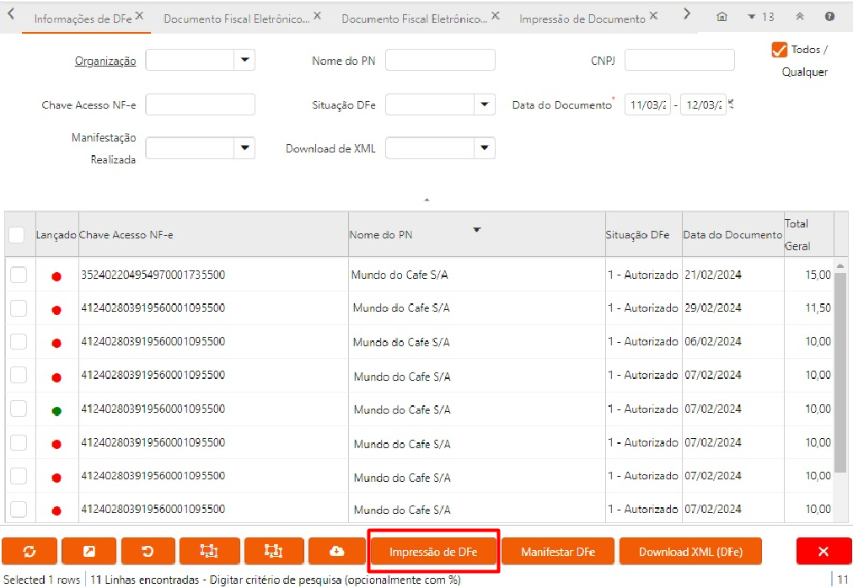The height and width of the screenshot is (588, 853).
Task: Uncheck the Todos / Qualquer checkbox
Action: click(779, 51)
